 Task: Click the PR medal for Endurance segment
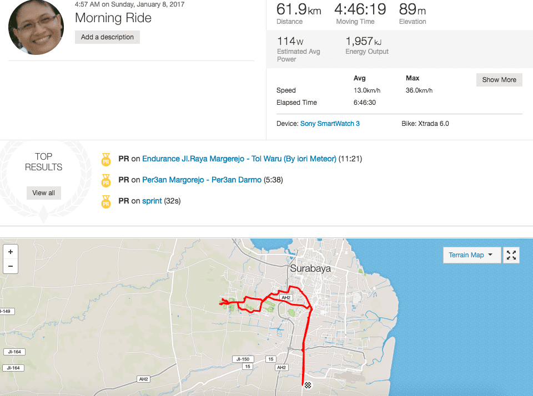pyautogui.click(x=106, y=160)
